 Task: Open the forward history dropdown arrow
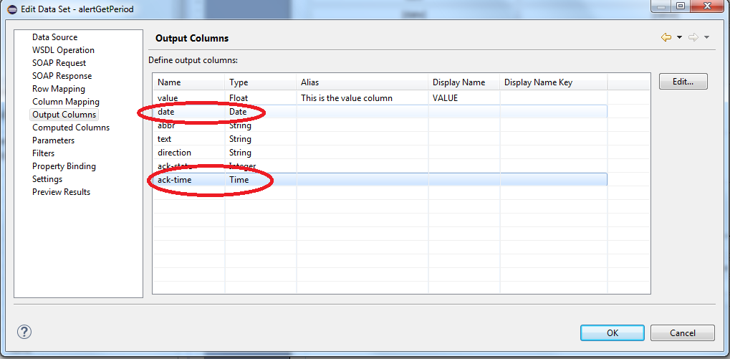(x=706, y=37)
